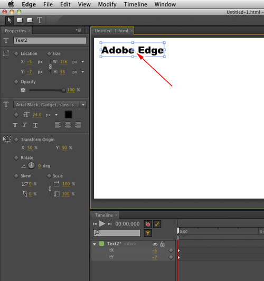Open the View menu
264x281 pixels.
click(84, 4)
